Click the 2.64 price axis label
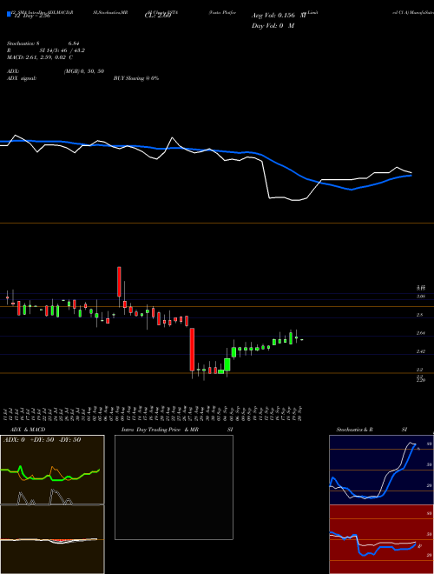The height and width of the screenshot is (574, 434). point(421,333)
